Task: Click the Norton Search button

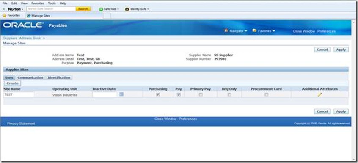Action: click(x=83, y=9)
